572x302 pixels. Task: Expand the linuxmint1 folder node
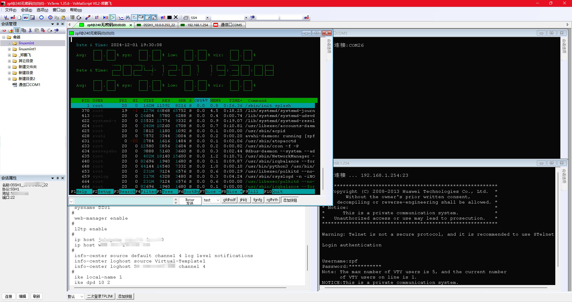coord(9,49)
